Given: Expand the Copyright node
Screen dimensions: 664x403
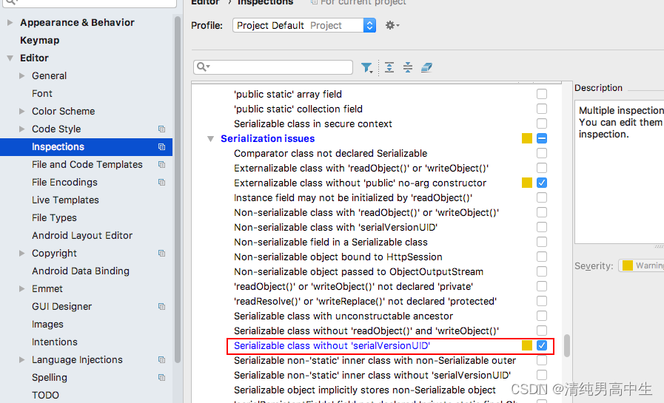Looking at the screenshot, I should pyautogui.click(x=22, y=254).
